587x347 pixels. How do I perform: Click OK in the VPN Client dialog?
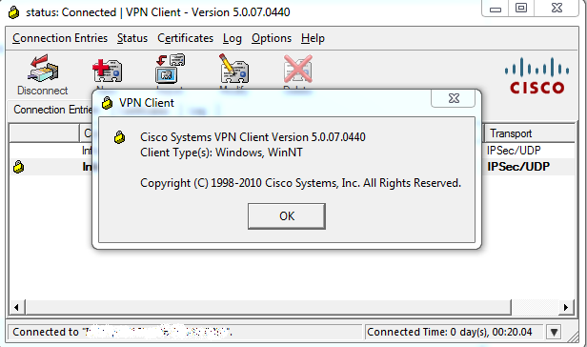[x=287, y=216]
